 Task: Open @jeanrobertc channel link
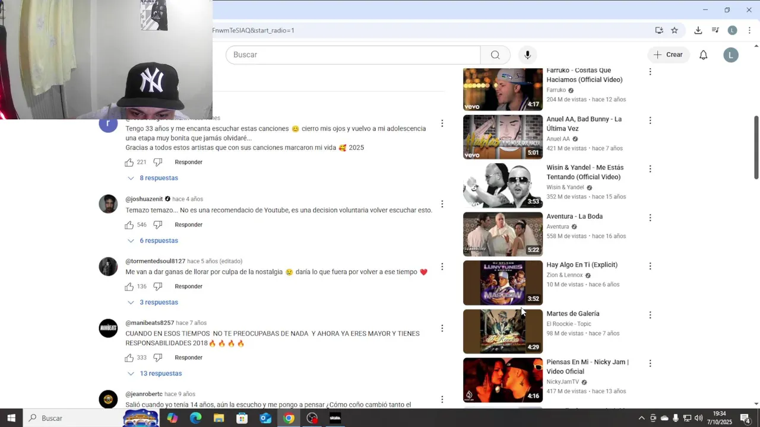[144, 394]
